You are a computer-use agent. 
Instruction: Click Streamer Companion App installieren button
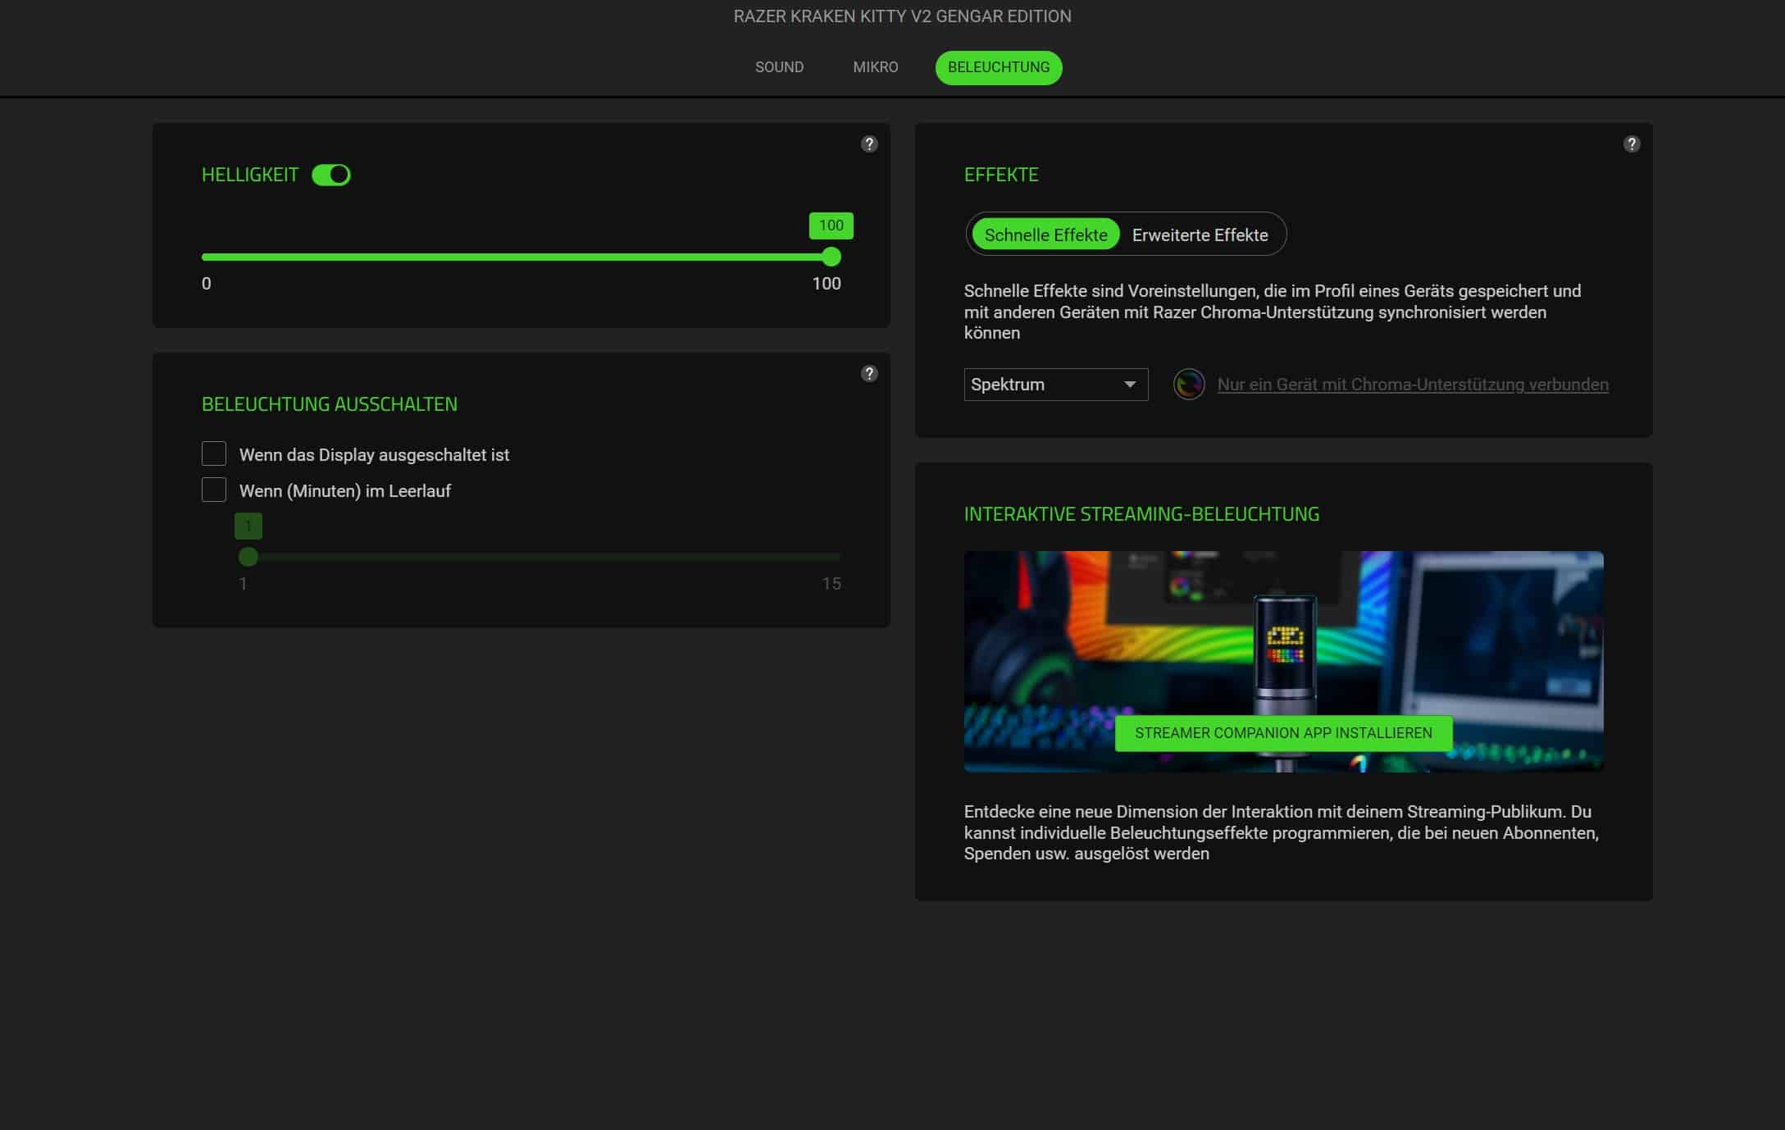[x=1283, y=733]
